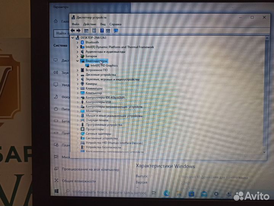Select the Компьютер tree item
274x206 pixels.
tap(94, 93)
